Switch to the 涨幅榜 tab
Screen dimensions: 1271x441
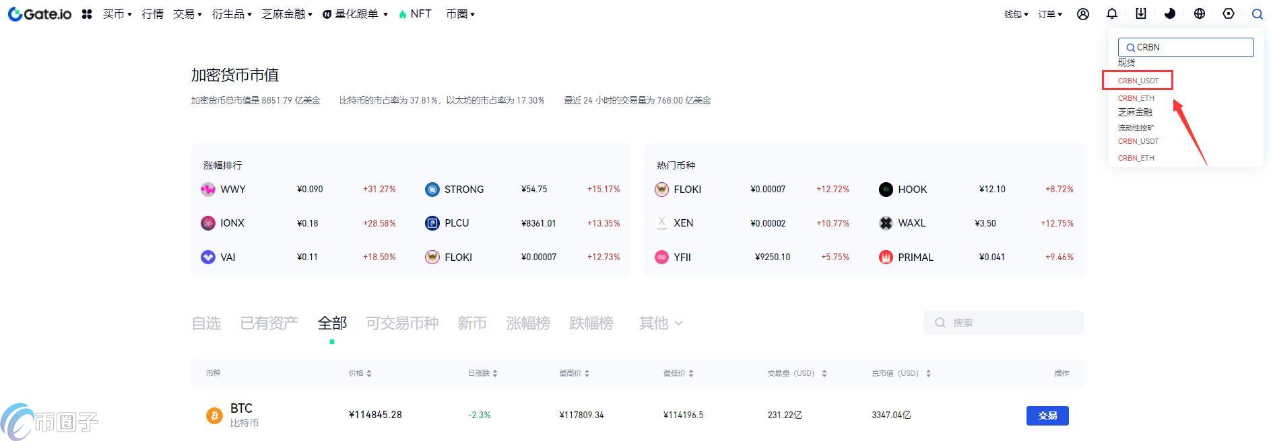tap(528, 323)
